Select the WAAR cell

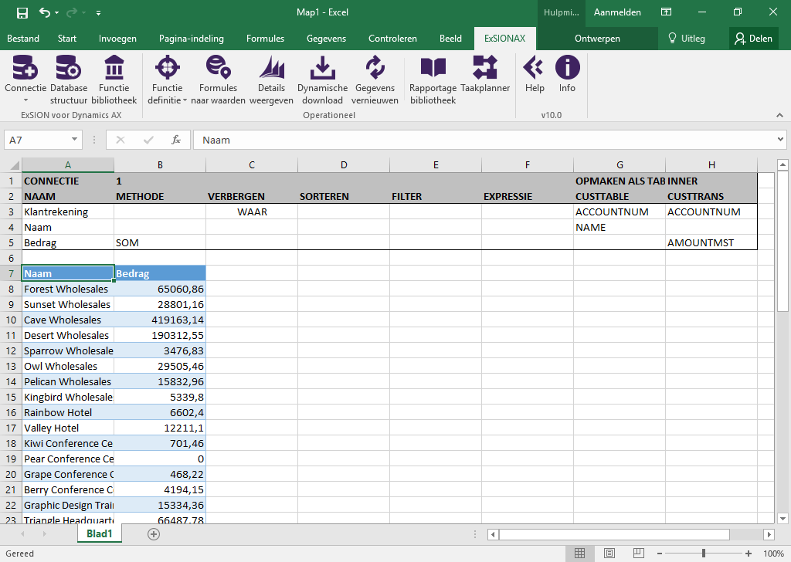pos(252,212)
